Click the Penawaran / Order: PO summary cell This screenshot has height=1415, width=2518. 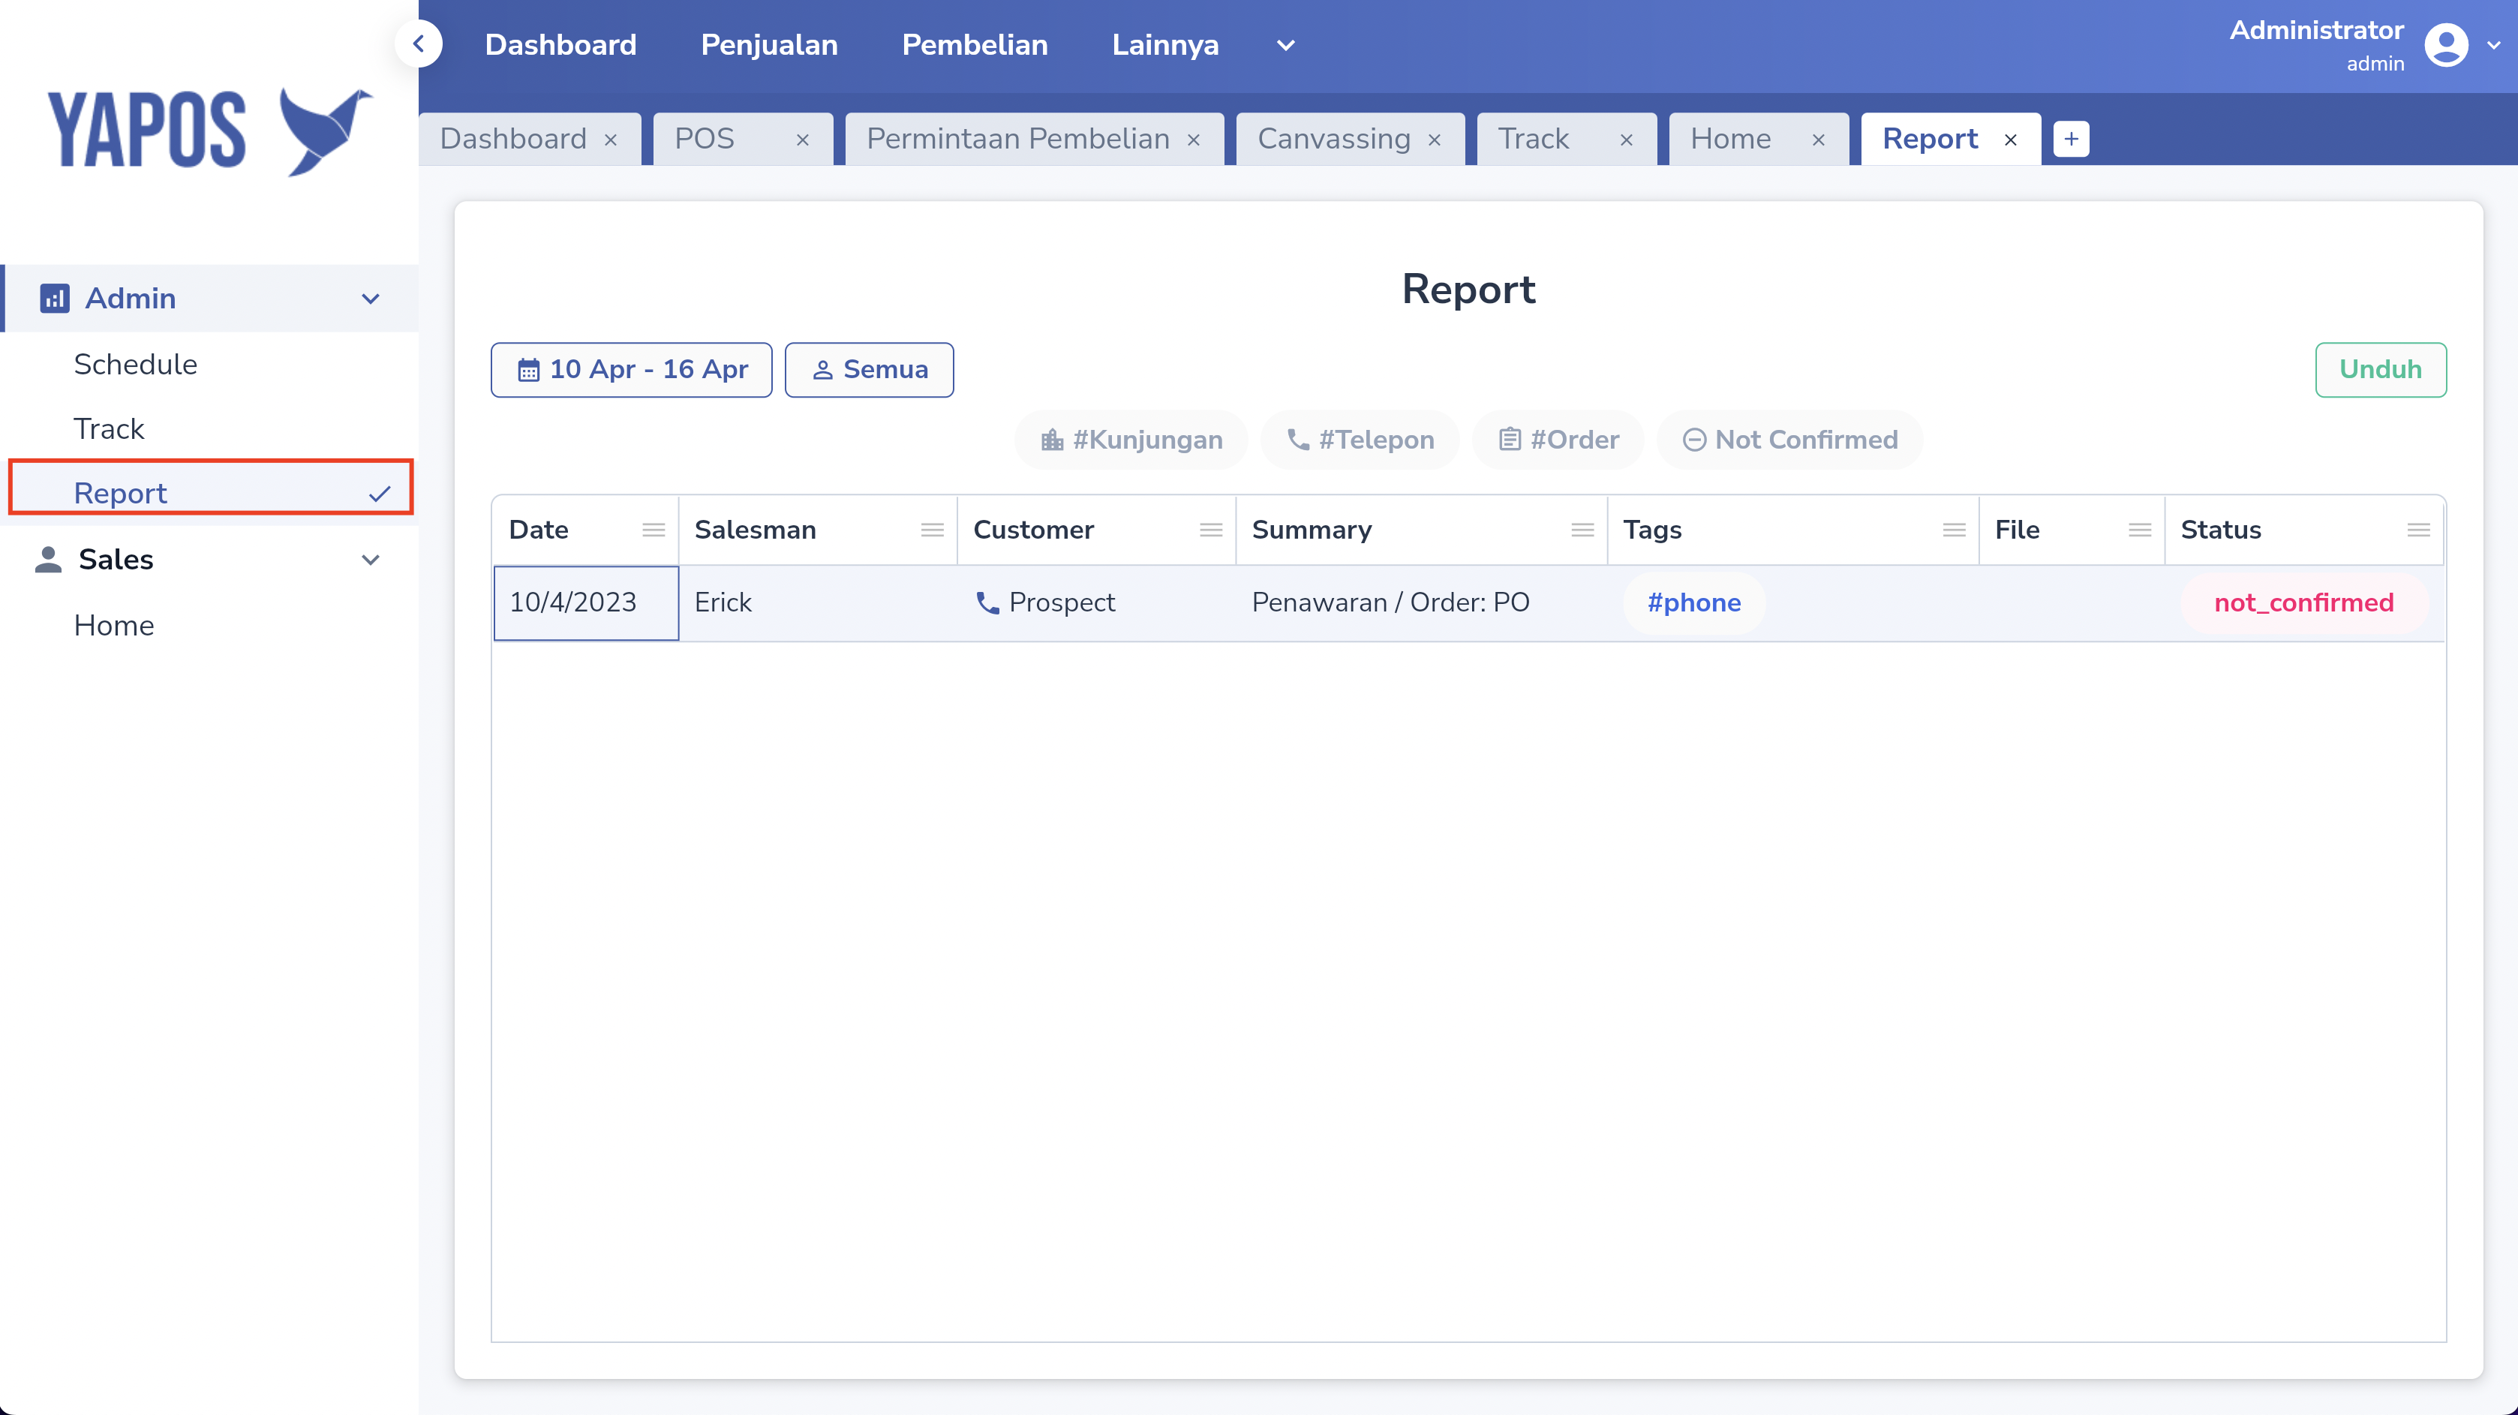(x=1421, y=603)
